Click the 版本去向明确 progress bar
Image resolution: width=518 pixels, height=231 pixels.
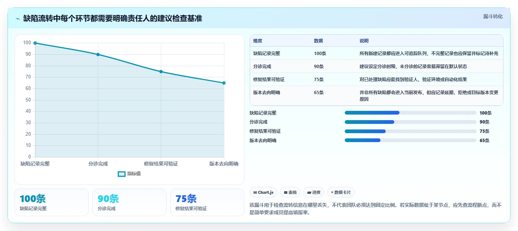[410, 140]
